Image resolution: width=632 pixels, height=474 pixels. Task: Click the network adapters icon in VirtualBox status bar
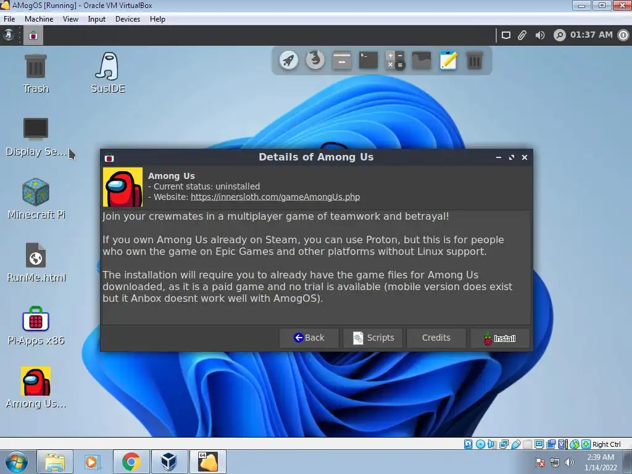click(504, 444)
